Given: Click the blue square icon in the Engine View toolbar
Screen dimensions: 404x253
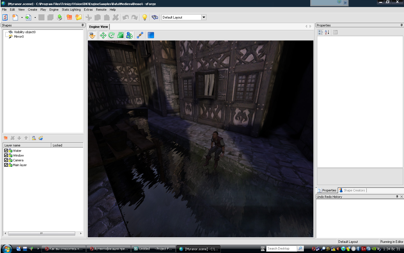Looking at the screenshot, I should click(151, 35).
